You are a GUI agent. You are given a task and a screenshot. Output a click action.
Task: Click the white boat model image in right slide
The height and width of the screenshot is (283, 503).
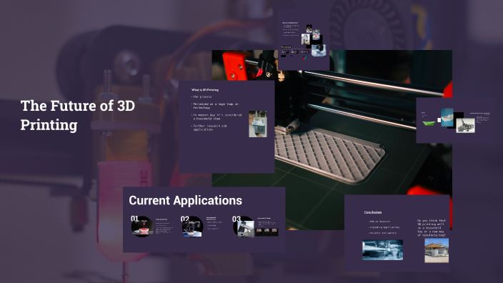coord(447,117)
